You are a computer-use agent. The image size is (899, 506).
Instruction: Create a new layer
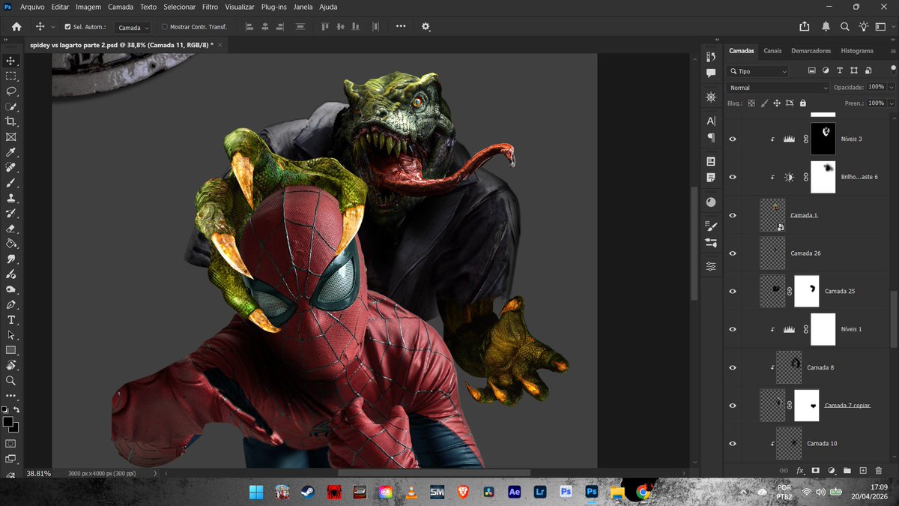coord(863,470)
